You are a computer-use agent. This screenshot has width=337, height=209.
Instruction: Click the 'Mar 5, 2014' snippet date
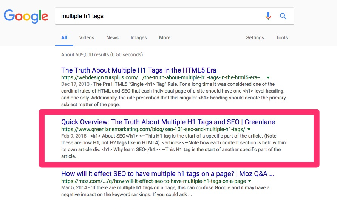coord(74,188)
